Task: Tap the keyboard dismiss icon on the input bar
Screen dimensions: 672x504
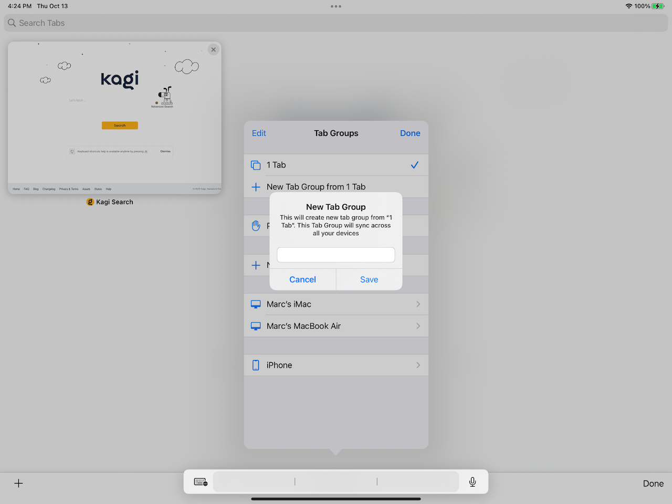Action: pos(199,481)
